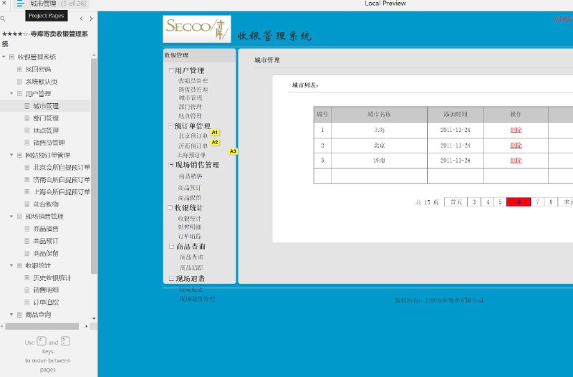The width and height of the screenshot is (573, 377).
Task: Click the search magnifier icon in sidebar
Action: coord(3,19)
